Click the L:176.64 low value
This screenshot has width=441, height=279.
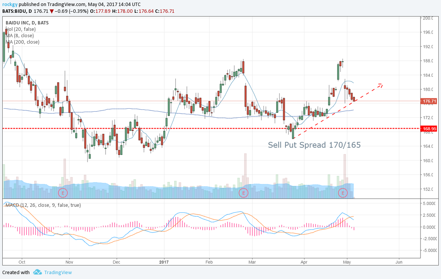tap(144, 11)
